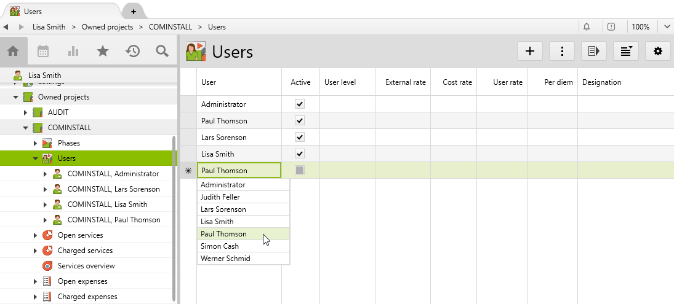The image size is (674, 304).
Task: Open the zoom level dropdown arrow
Action: coord(667,27)
